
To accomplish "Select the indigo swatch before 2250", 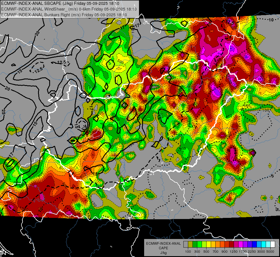I will click(250, 244).
